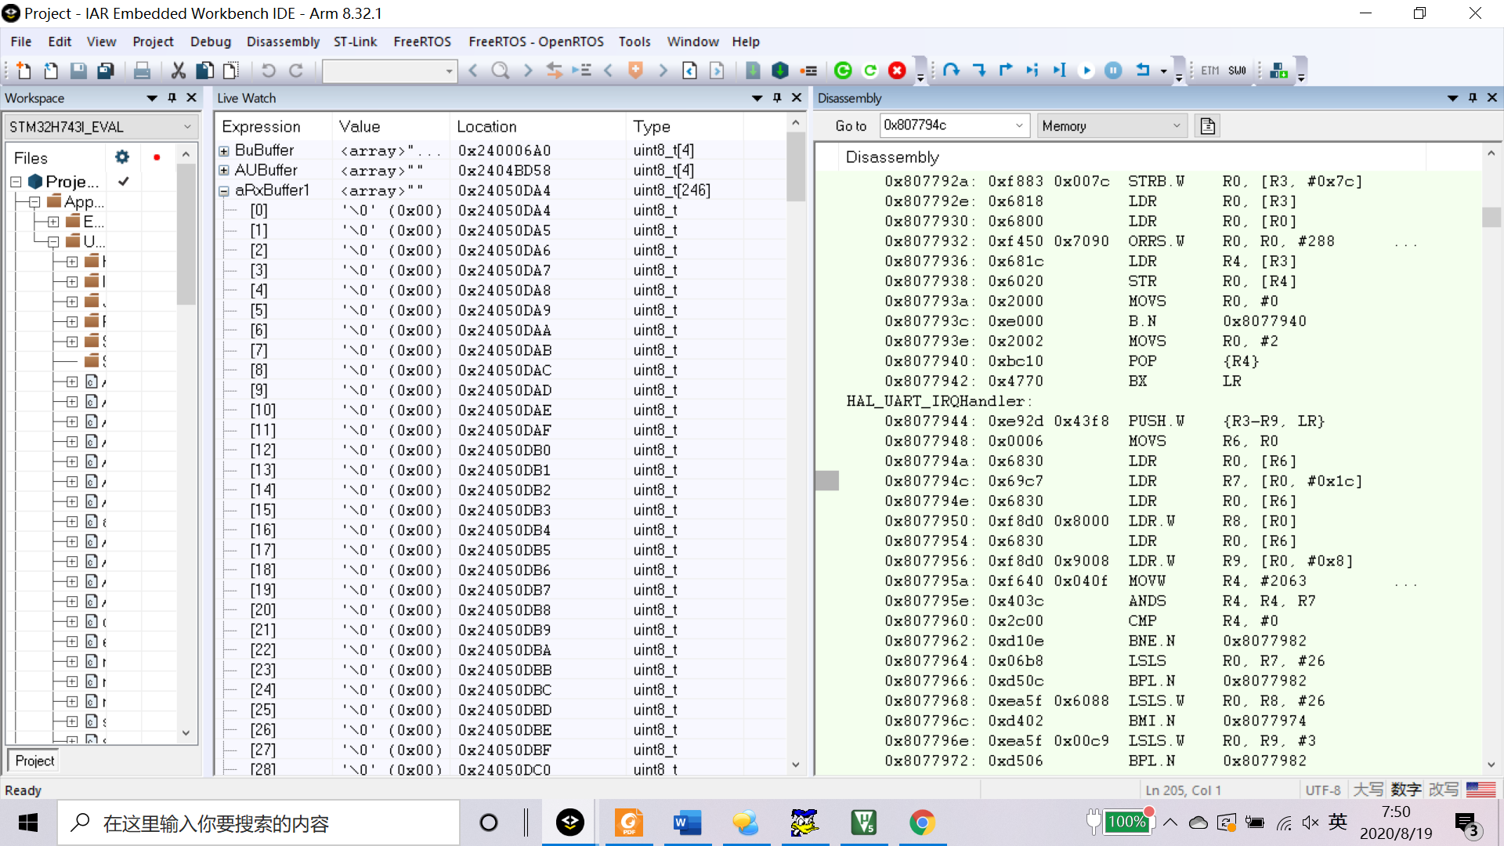
Task: Open Google Chrome from the taskbar
Action: pyautogui.click(x=922, y=823)
